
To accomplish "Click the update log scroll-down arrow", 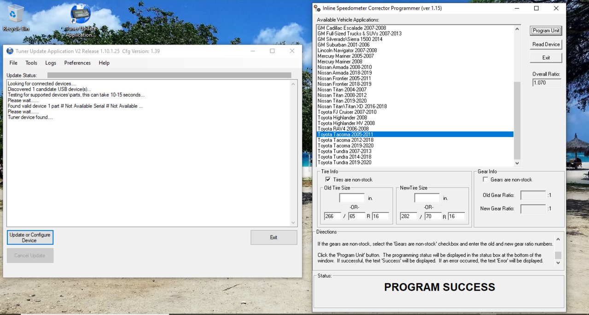I will coord(293,223).
